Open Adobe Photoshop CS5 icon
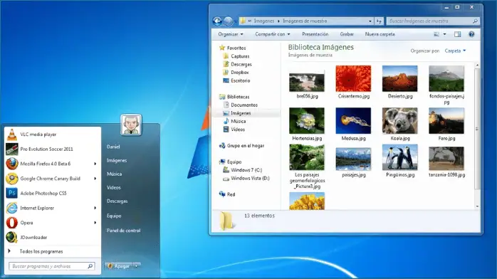This screenshot has width=497, height=279. [11, 193]
